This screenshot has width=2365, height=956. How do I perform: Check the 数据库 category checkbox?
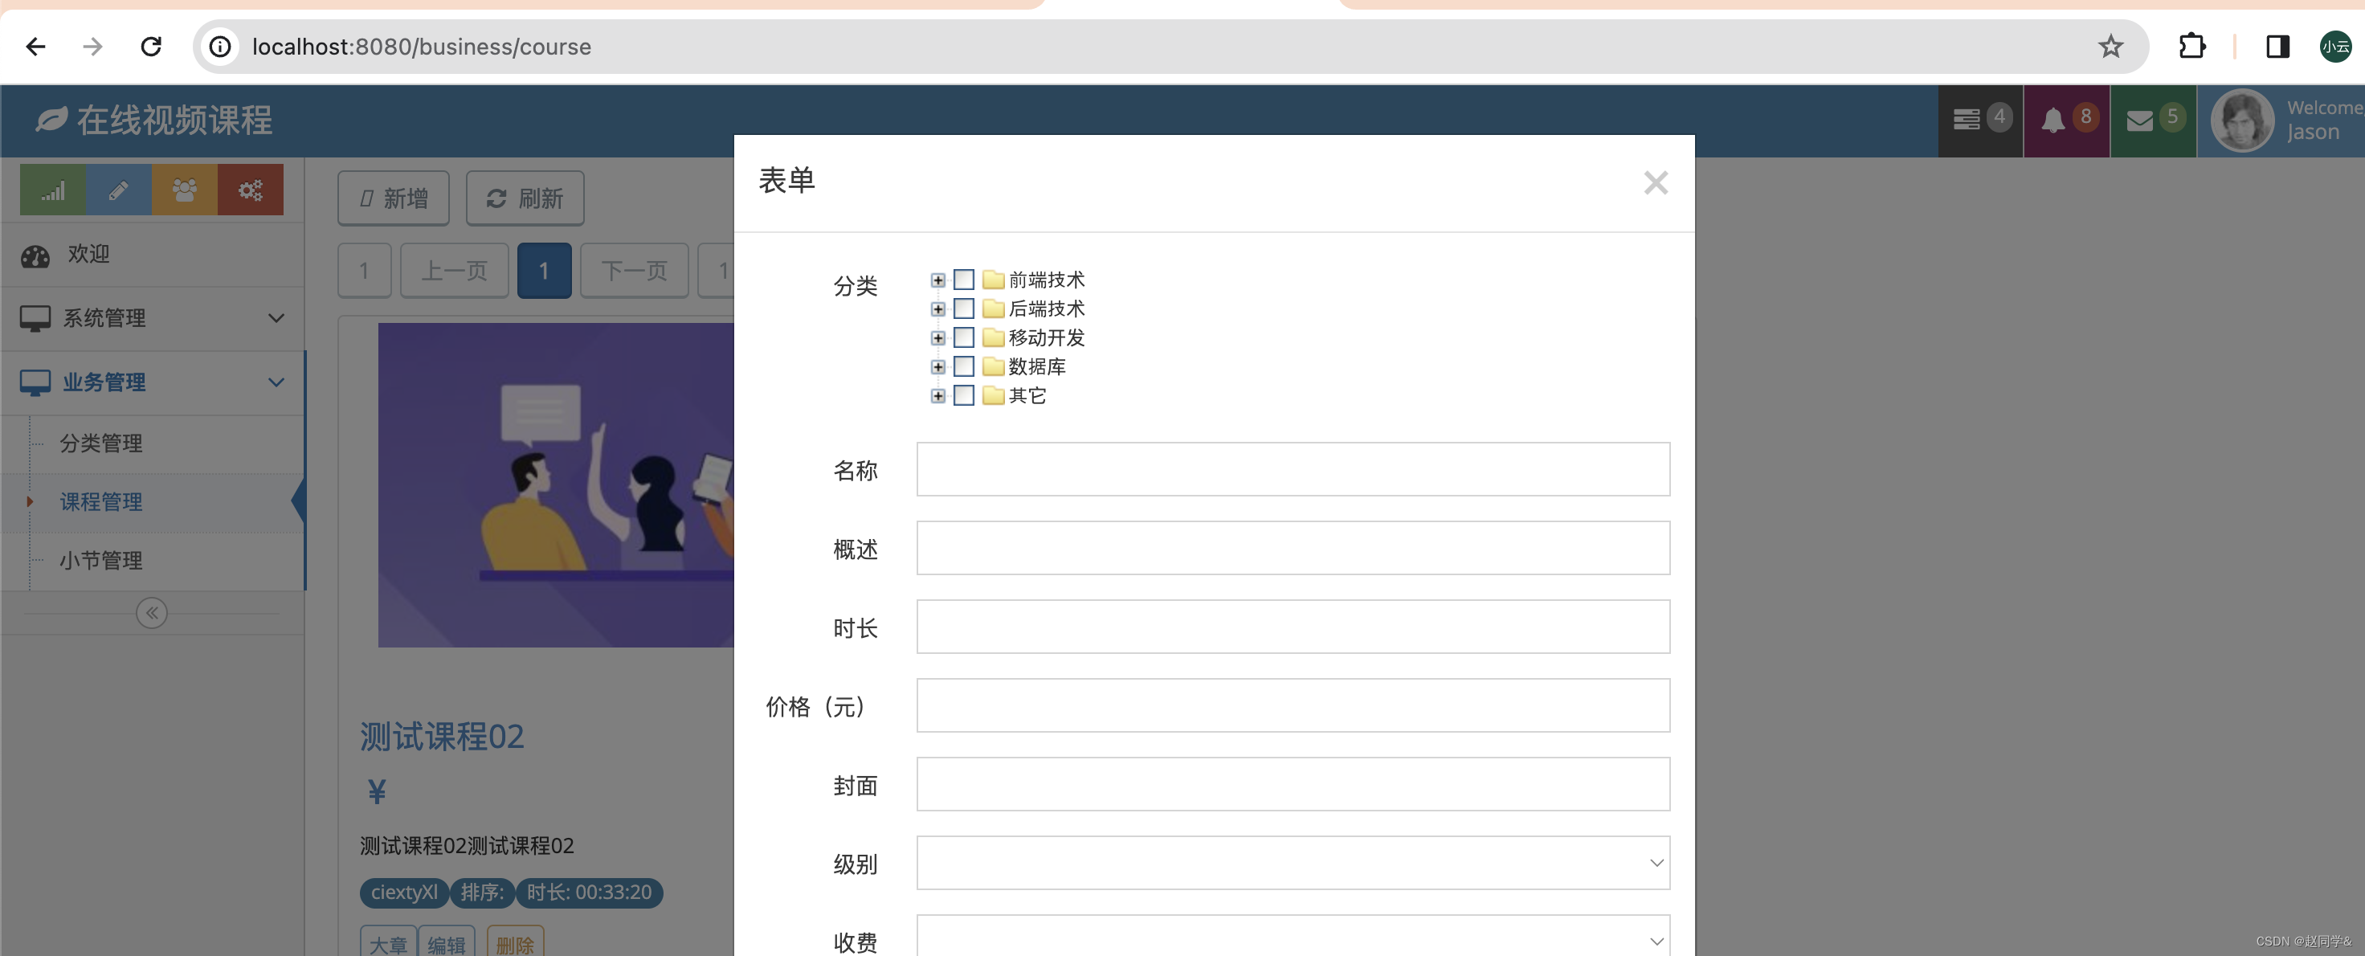pos(963,366)
